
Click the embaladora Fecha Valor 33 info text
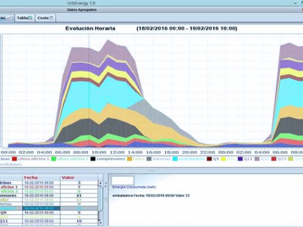coord(151,196)
